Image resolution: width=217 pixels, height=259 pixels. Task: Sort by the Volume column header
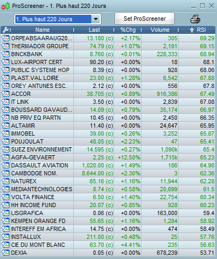tap(160, 30)
